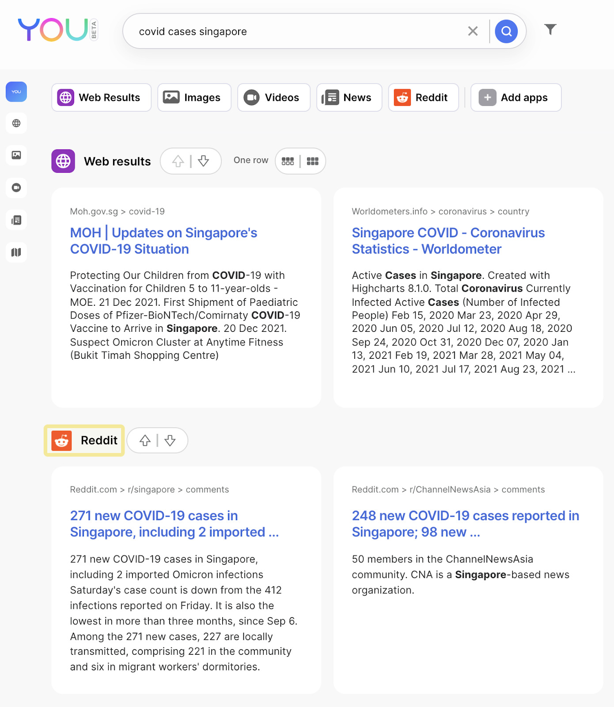The width and height of the screenshot is (614, 707).
Task: Switch to the Web Results tab
Action: coord(101,98)
